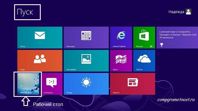Click the user avatar picture

(188, 12)
